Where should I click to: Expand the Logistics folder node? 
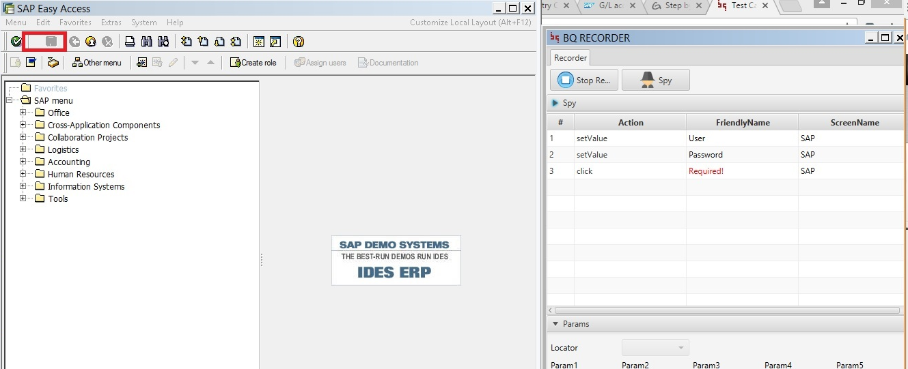(23, 149)
